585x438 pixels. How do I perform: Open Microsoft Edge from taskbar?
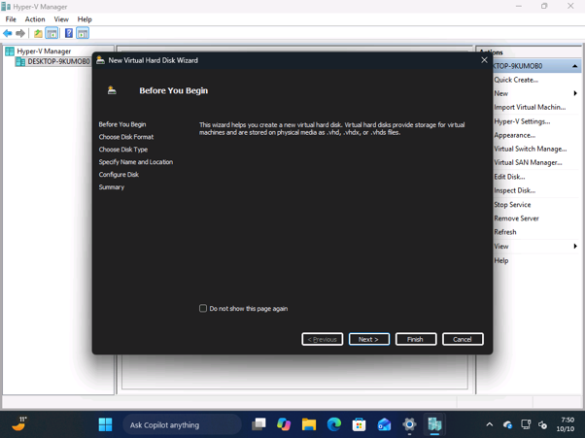click(334, 424)
